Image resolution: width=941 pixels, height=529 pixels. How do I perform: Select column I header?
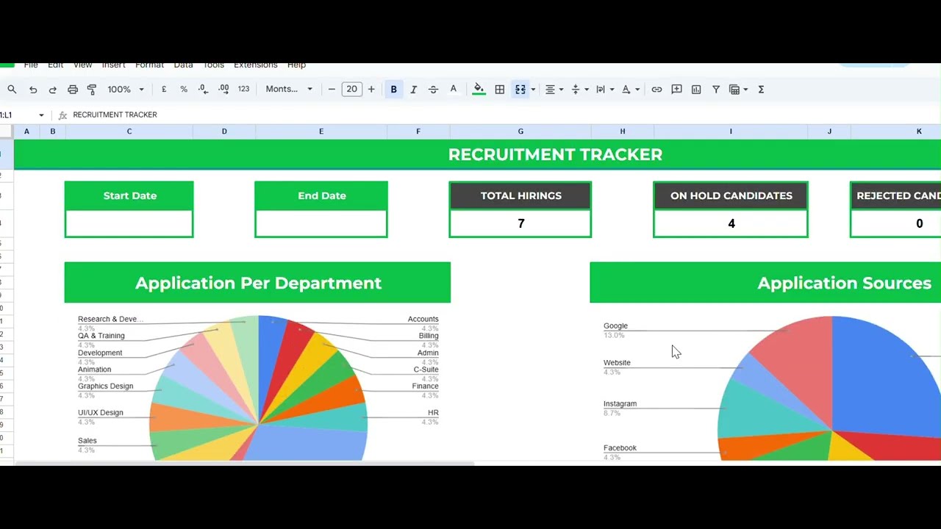731,132
